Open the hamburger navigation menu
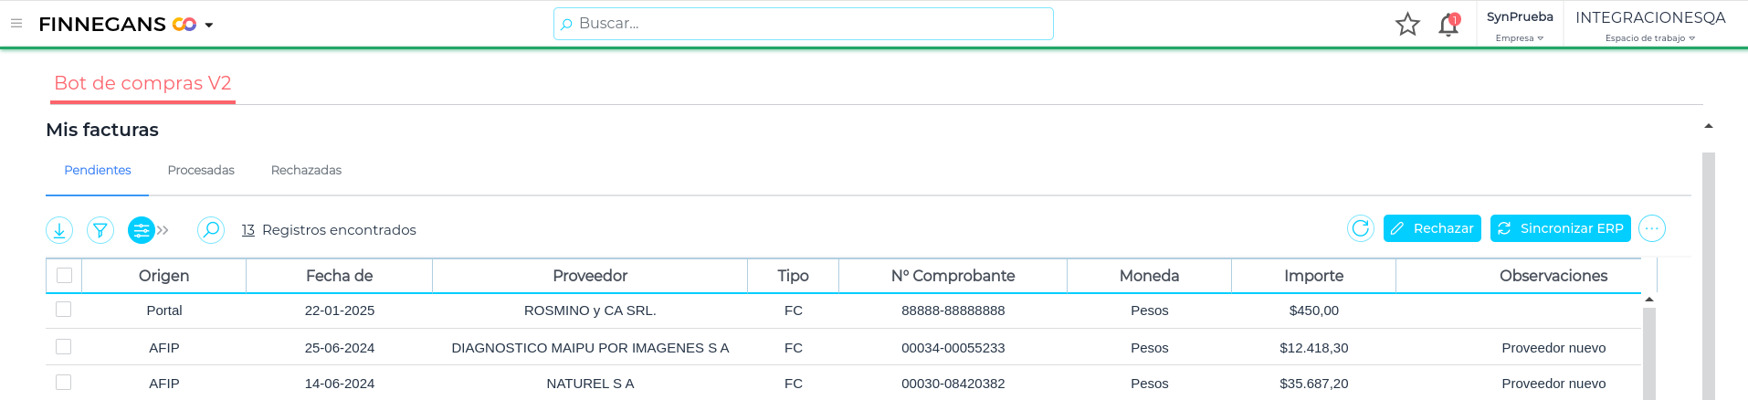1748x400 pixels. 16,24
